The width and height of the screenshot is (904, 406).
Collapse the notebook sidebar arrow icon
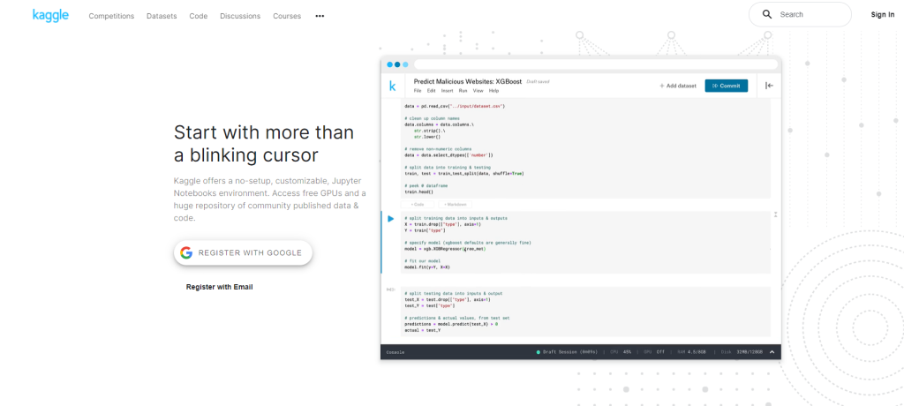(769, 86)
